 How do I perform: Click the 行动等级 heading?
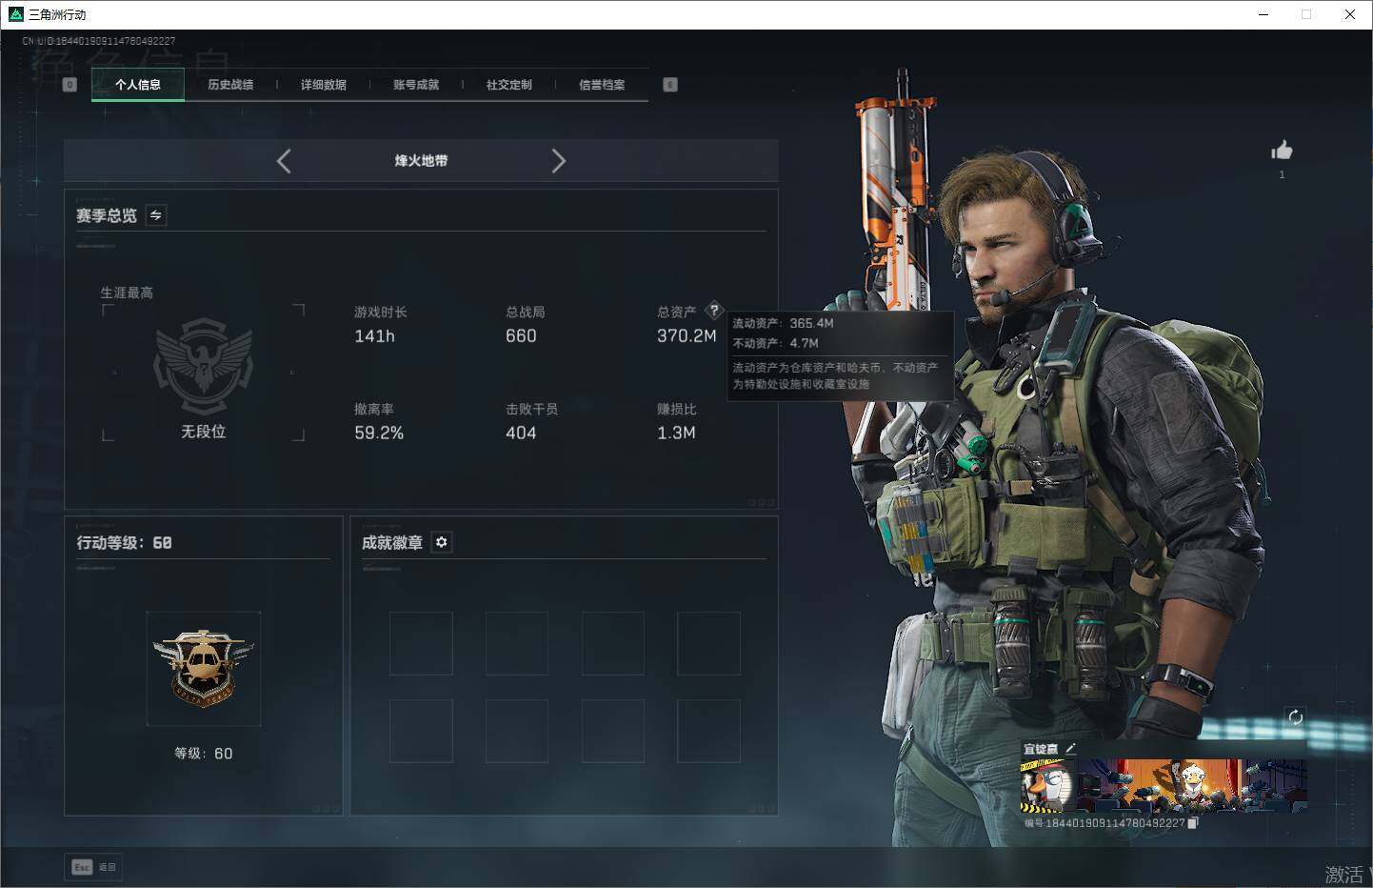pyautogui.click(x=124, y=542)
